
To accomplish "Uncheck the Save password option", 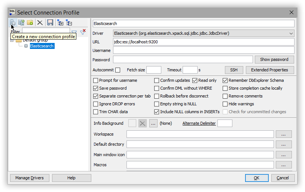I will 96,88.
